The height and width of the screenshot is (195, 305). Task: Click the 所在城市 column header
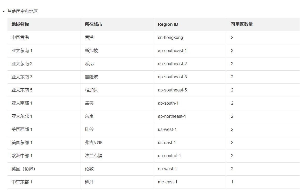93,24
